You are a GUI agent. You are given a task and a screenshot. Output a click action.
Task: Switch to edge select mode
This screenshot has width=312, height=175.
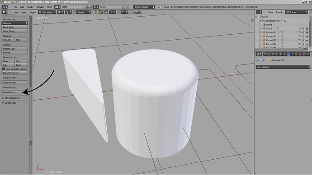(x=97, y=12)
